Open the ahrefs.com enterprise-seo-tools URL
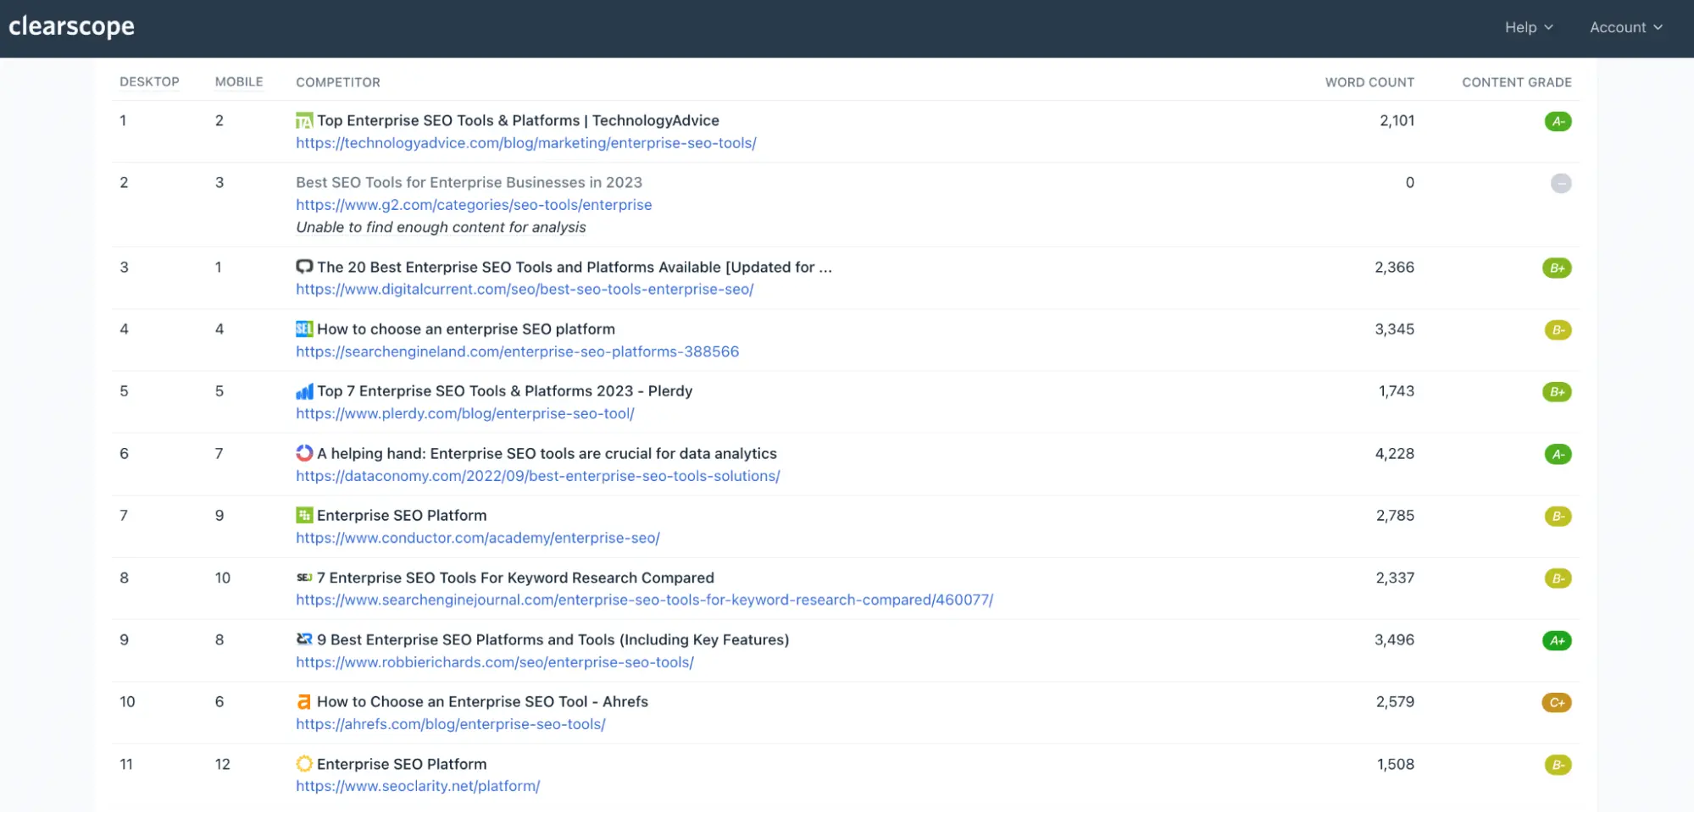The image size is (1694, 813). point(451,724)
